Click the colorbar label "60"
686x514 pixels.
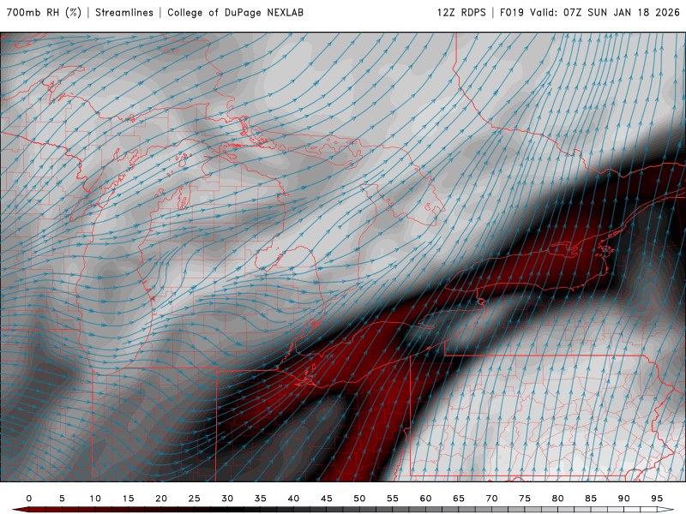425,499
